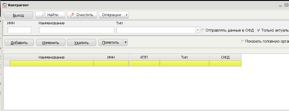This screenshot has width=289, height=111.
Task: Click the Пометить button
Action: [111, 43]
